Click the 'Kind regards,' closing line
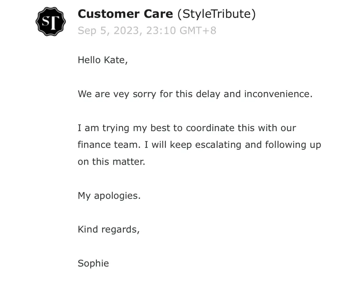Image resolution: width=346 pixels, height=290 pixels. click(x=109, y=230)
